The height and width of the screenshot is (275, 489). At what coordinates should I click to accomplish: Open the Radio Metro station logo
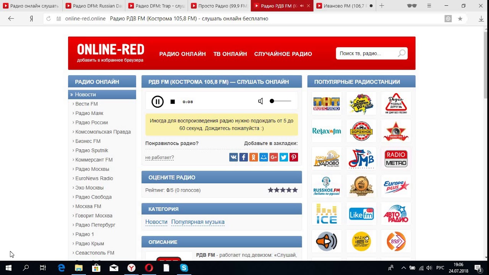(x=396, y=159)
